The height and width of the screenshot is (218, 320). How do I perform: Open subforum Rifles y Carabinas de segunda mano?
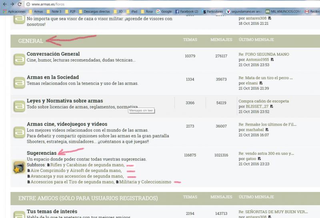(x=87, y=165)
